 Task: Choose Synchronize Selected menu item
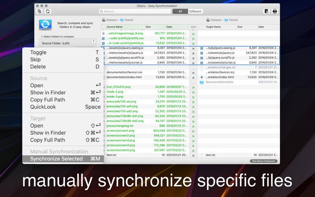click(x=63, y=159)
